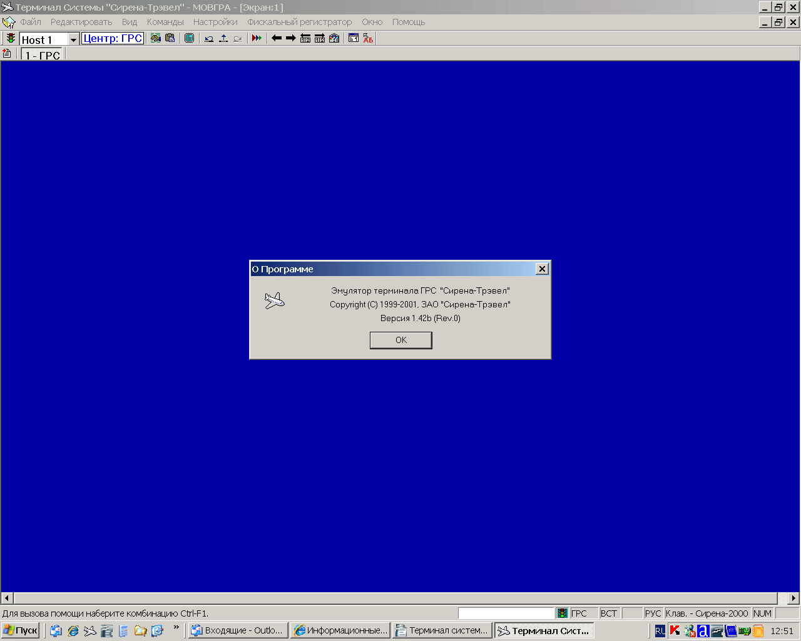
Task: Click the right-arrow table toolbar icon
Action: point(320,38)
